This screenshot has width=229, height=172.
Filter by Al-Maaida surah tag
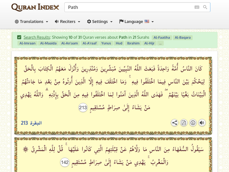(48, 43)
